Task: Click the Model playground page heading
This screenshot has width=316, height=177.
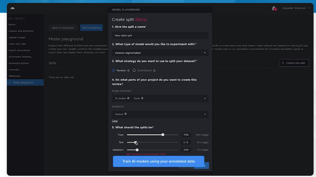Action: coord(66,39)
